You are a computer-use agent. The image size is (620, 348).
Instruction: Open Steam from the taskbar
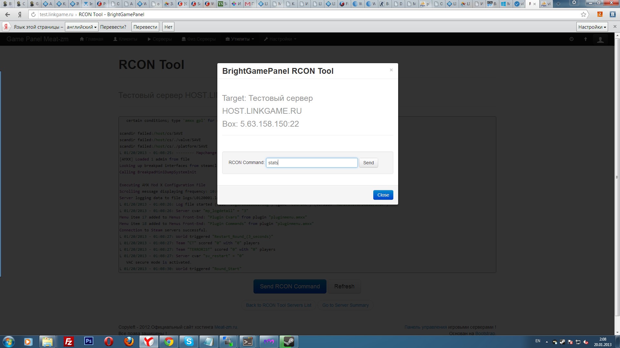[x=288, y=342]
